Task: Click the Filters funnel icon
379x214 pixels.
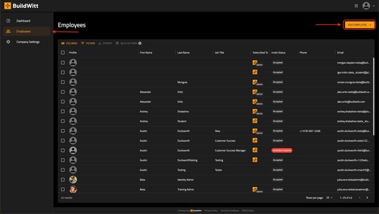Action: coord(83,43)
